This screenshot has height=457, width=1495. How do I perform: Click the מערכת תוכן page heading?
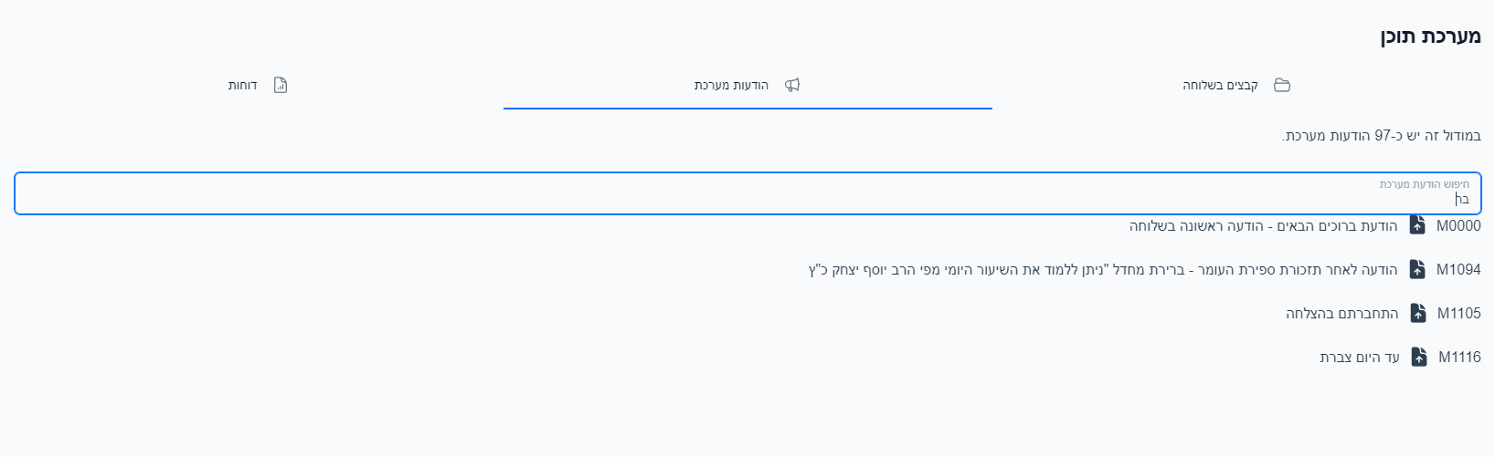point(1430,36)
